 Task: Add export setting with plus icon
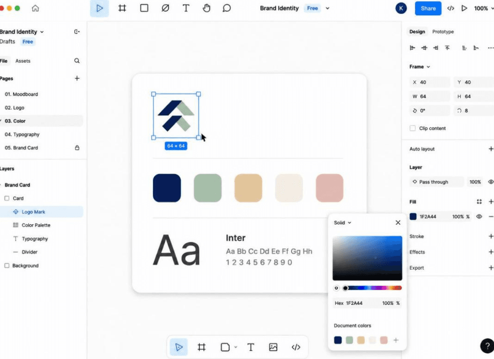point(490,267)
